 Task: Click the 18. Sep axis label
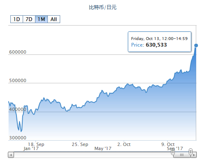pos(36,144)
